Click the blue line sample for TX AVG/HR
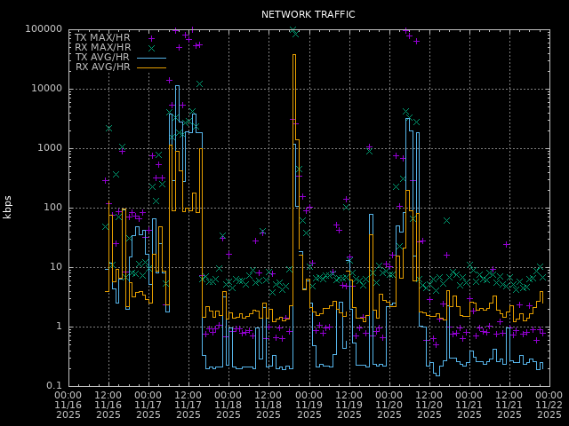569x426 pixels. click(151, 58)
